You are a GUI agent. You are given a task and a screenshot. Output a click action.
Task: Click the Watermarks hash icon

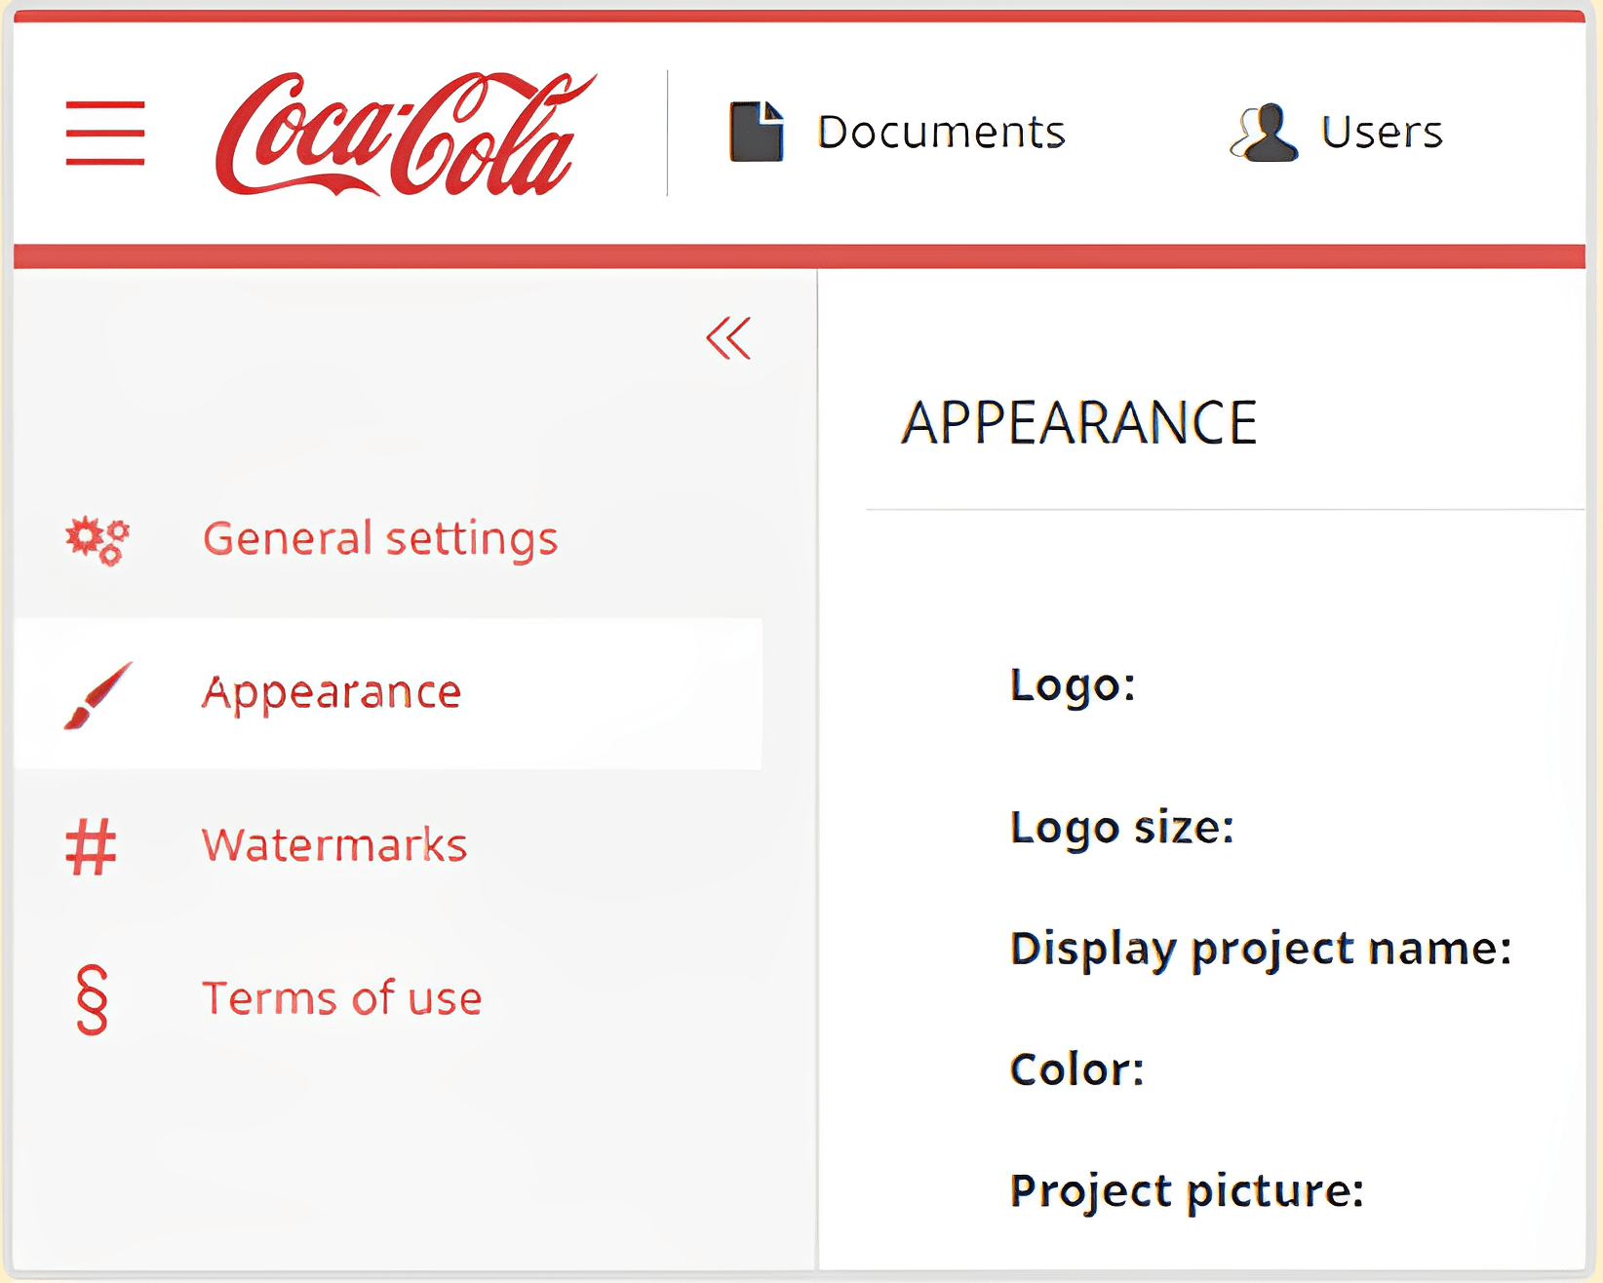click(x=91, y=846)
